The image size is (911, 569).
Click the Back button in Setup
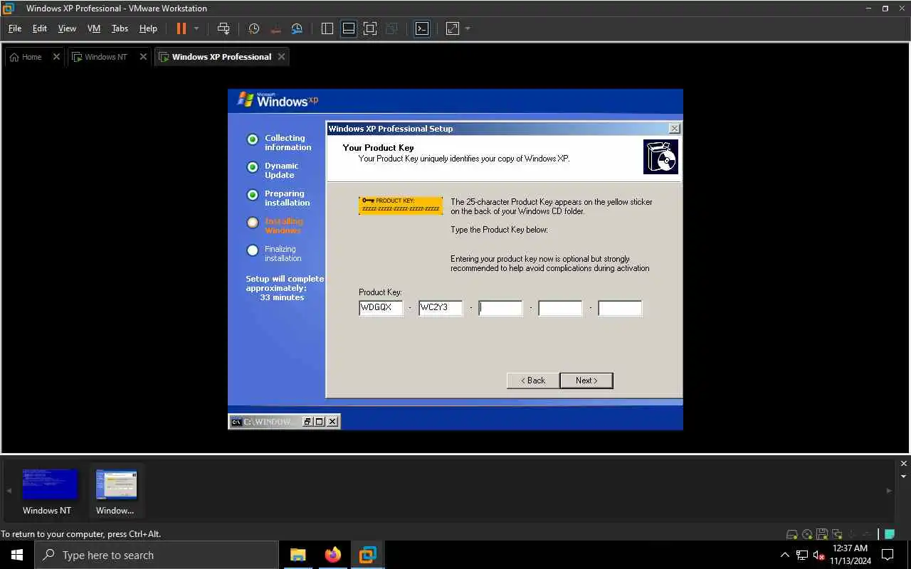tap(533, 381)
